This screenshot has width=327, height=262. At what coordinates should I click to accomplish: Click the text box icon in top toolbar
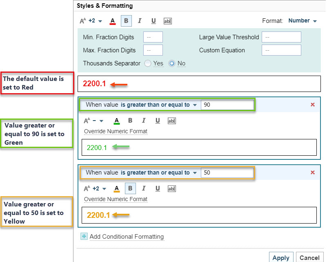pos(167,21)
